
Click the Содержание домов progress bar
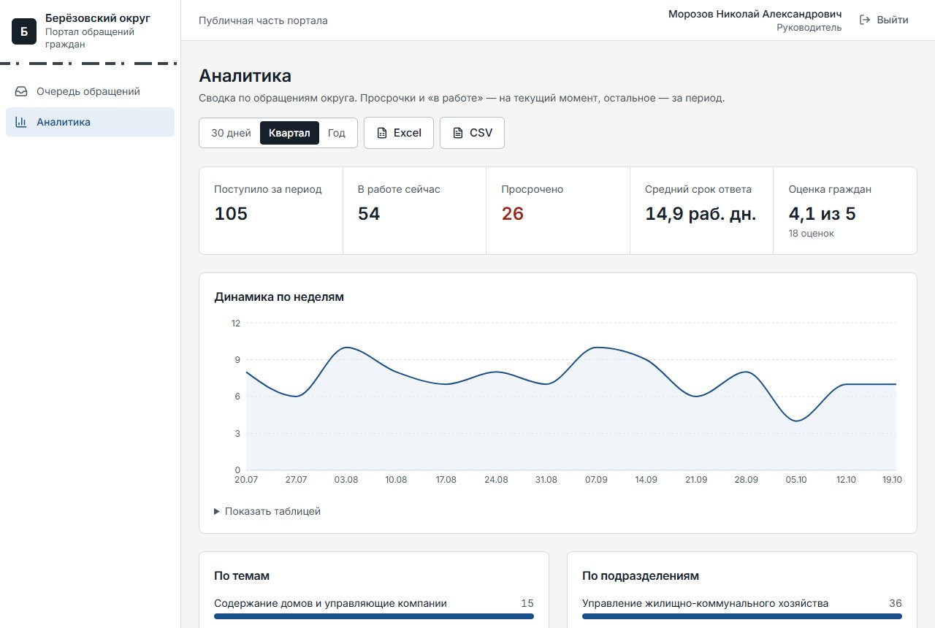click(374, 616)
